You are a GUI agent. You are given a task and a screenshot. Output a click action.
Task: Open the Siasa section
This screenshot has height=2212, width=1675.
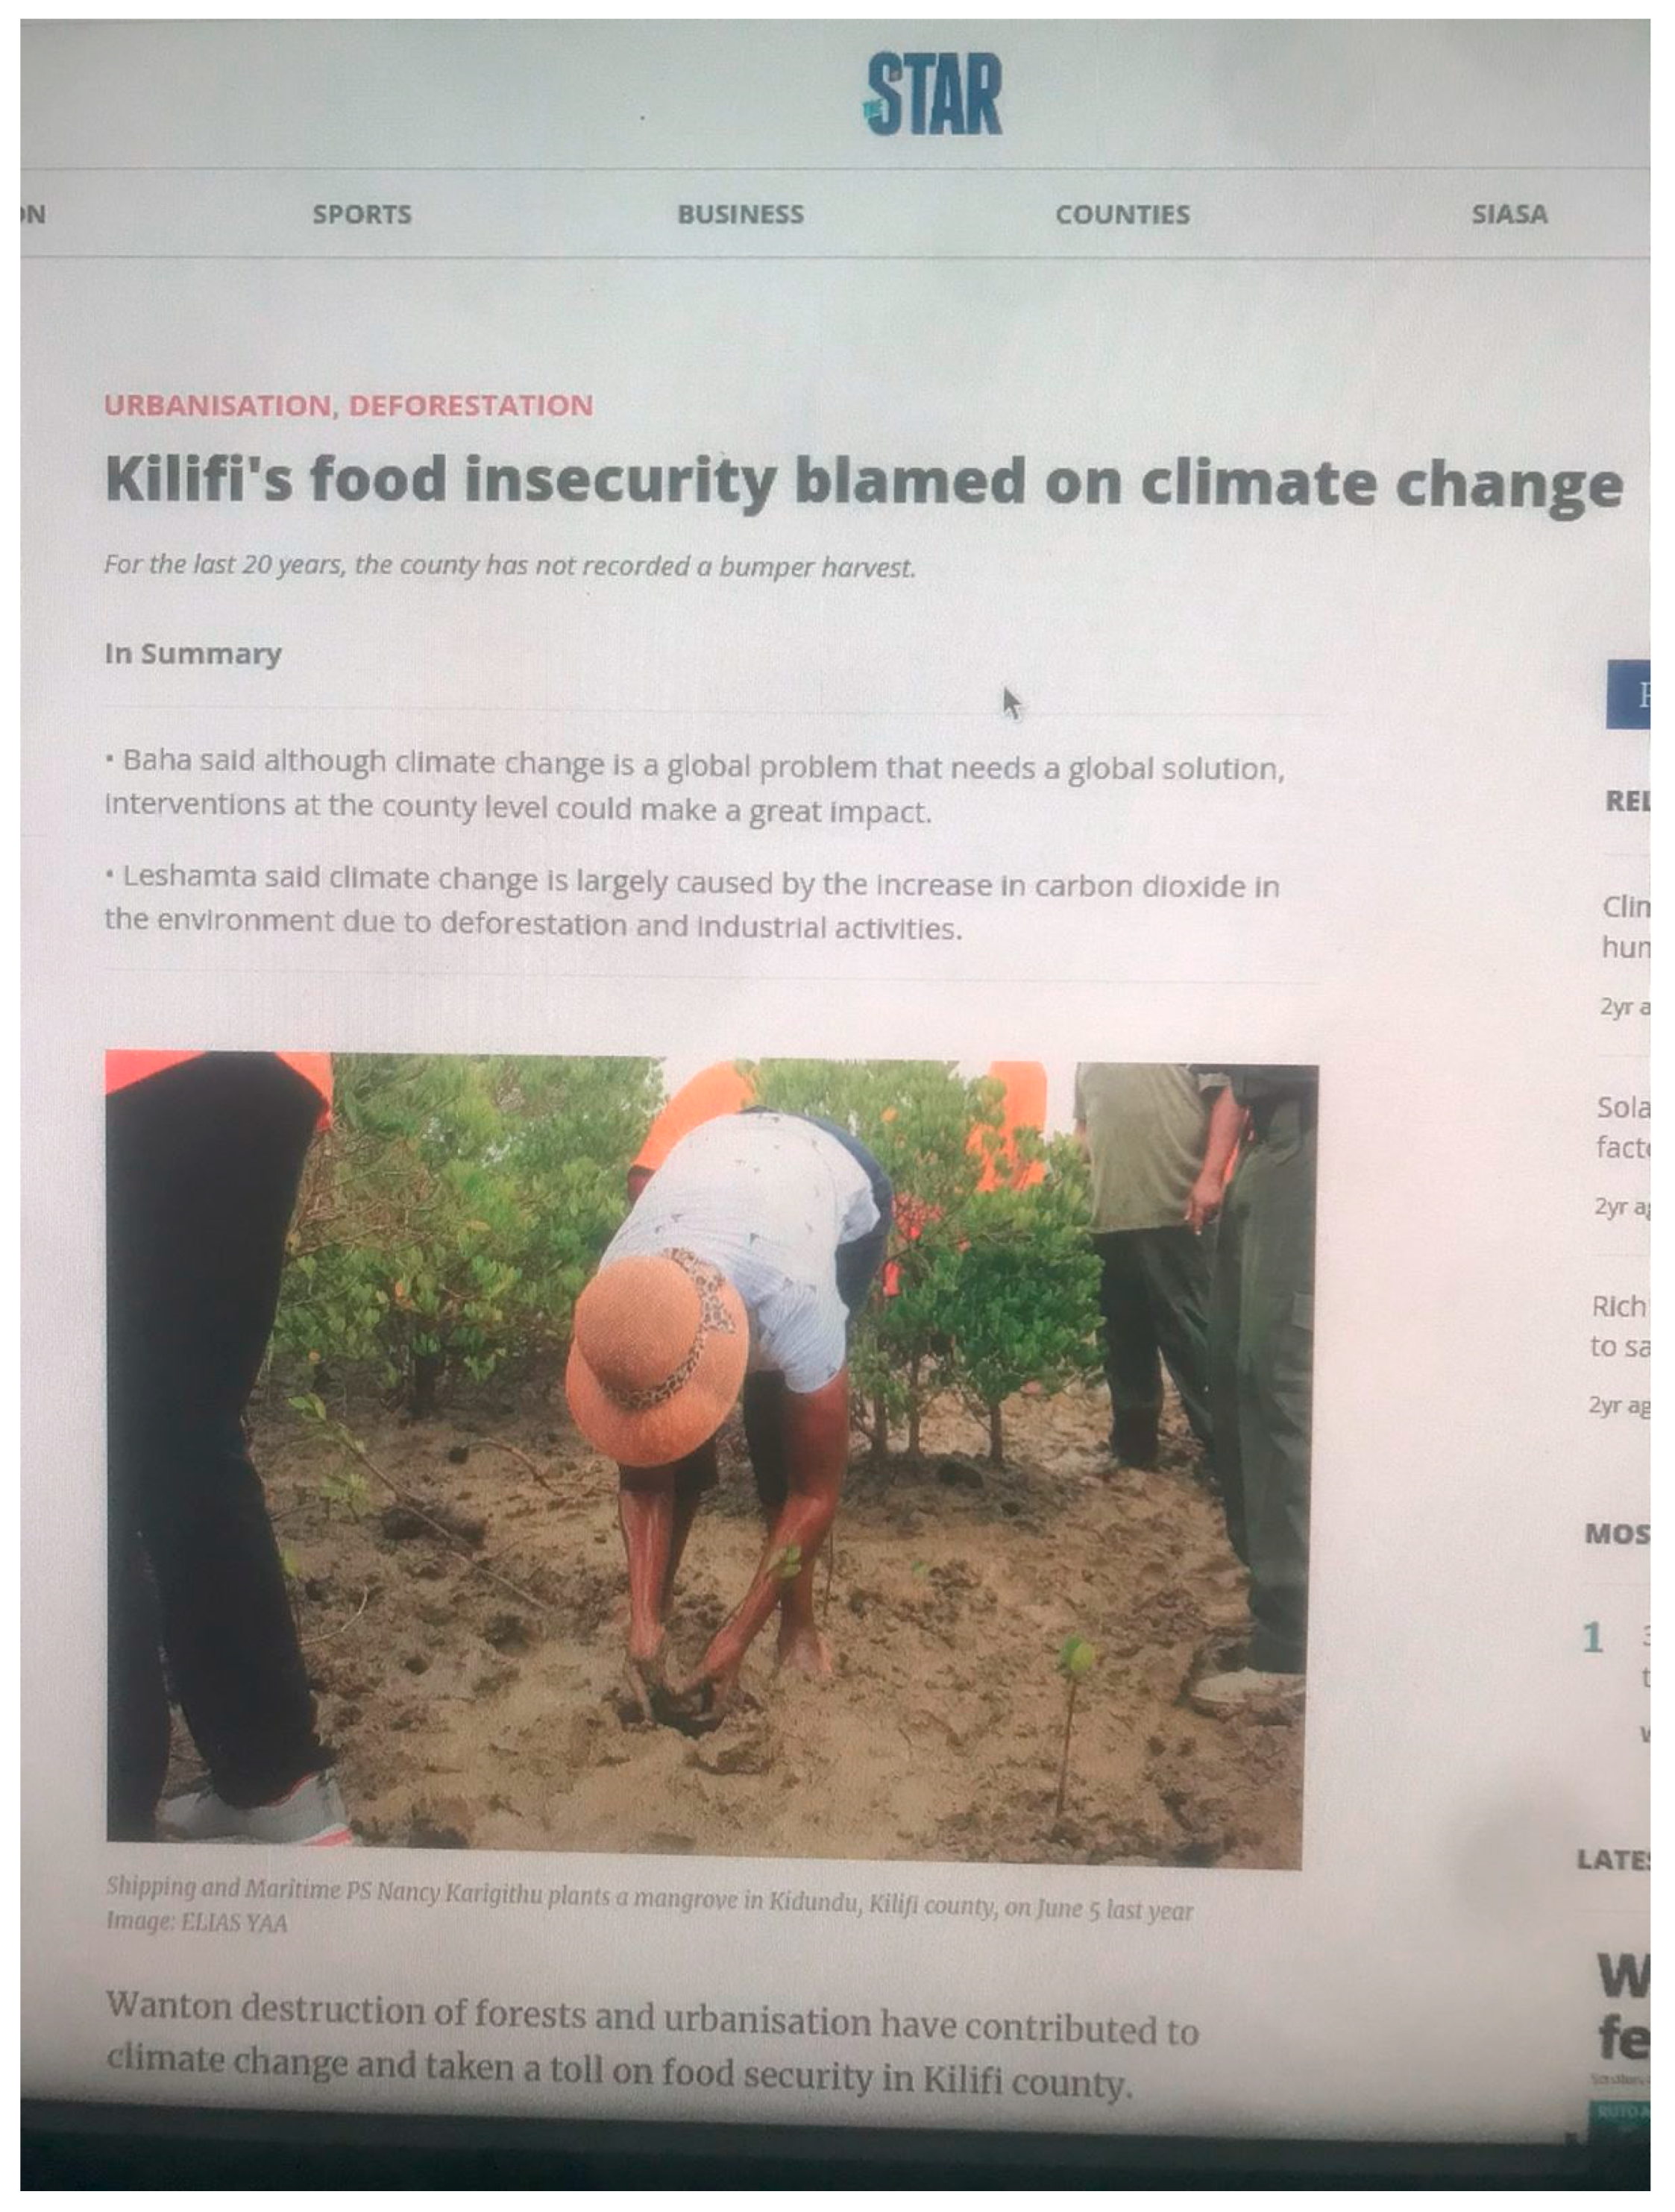click(1509, 214)
